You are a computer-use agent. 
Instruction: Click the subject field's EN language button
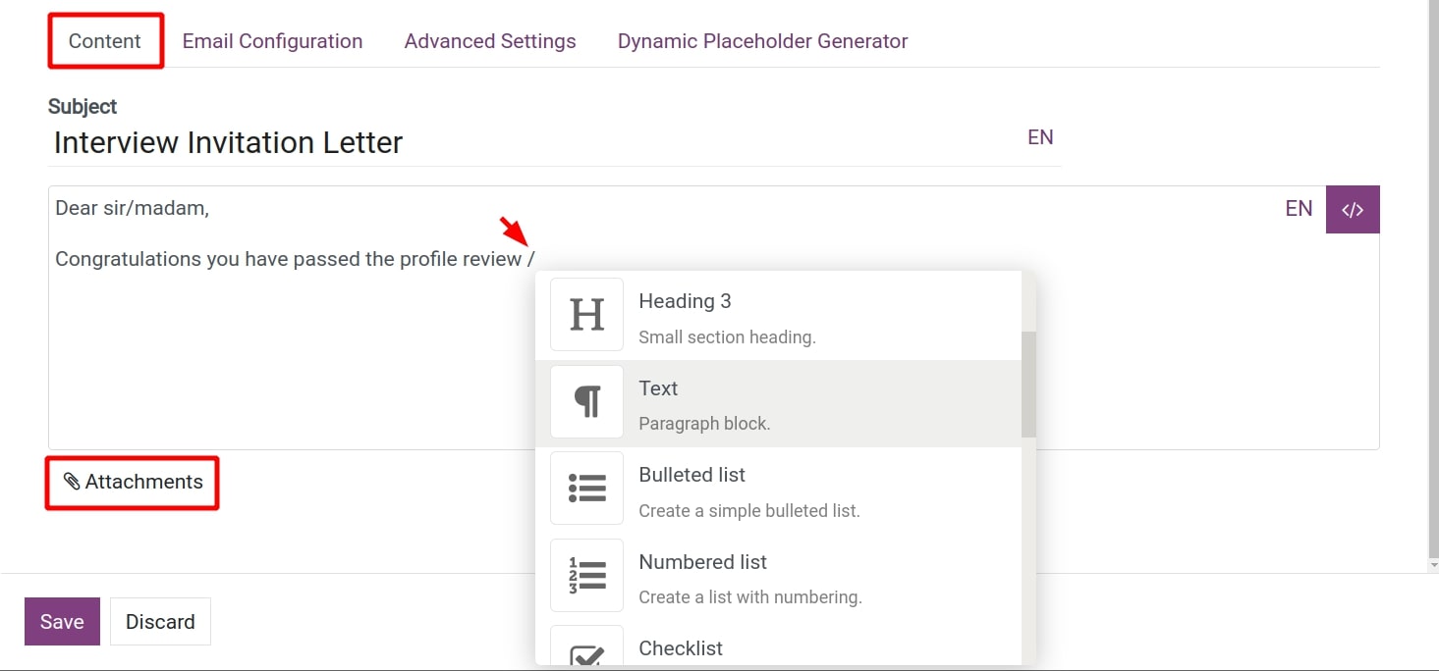(1040, 137)
